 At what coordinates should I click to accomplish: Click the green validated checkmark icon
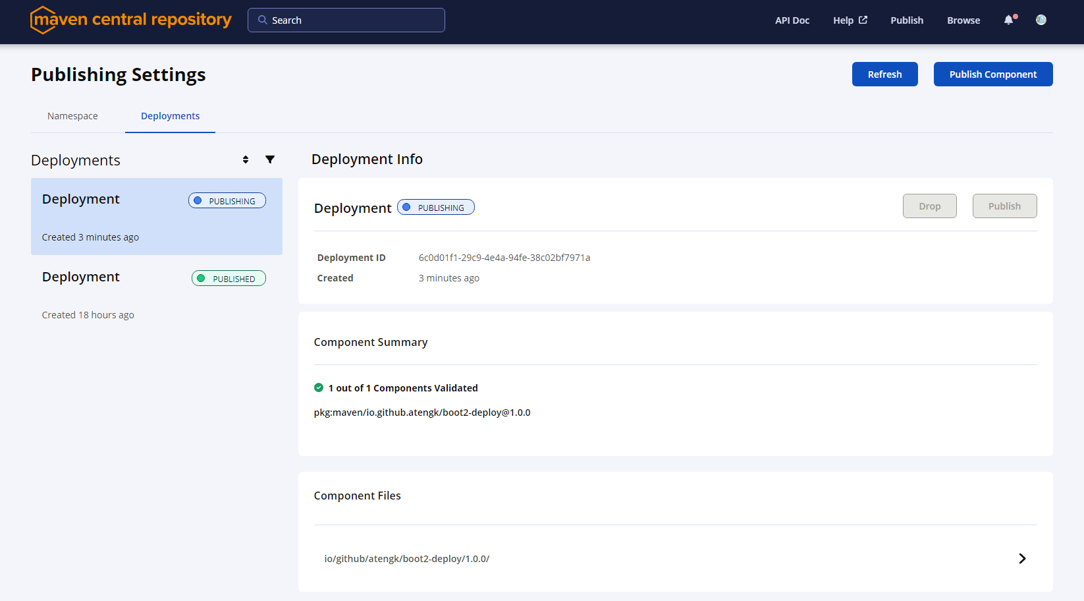tap(319, 387)
